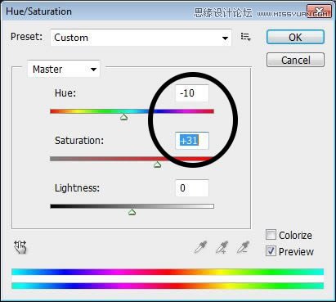Open the preset options menu icon
The image size is (336, 302).
pyautogui.click(x=245, y=37)
